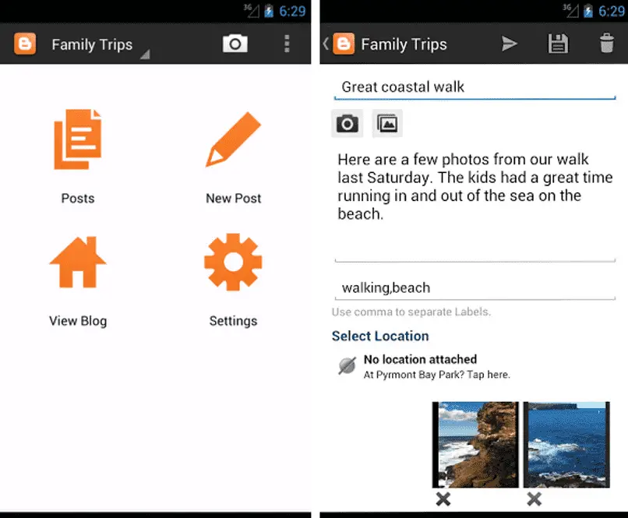The image size is (628, 518).
Task: Go back via the Blogger logo in the editor
Action: coord(342,44)
